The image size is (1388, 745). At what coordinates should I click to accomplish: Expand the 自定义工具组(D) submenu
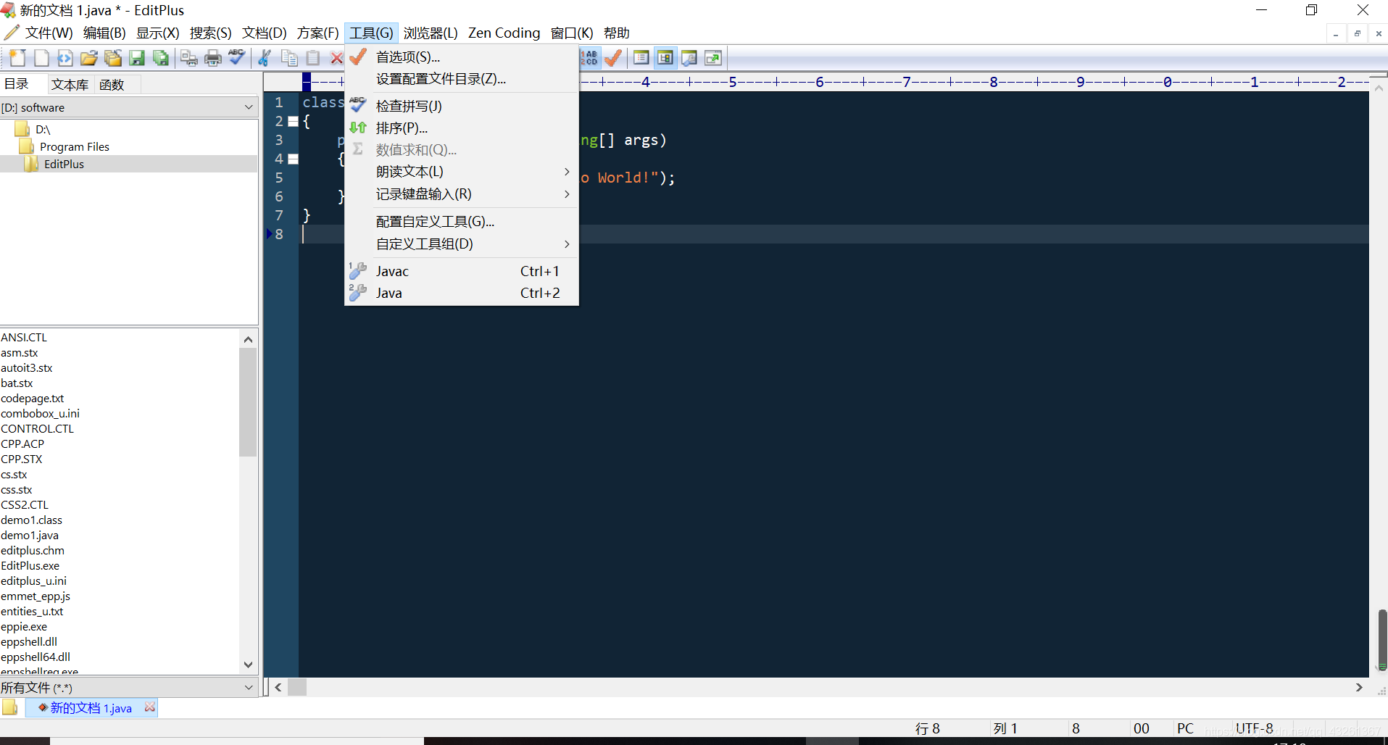(x=567, y=244)
